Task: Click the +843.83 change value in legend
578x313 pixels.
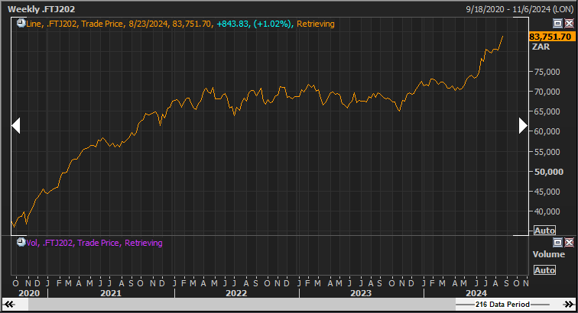Action: pos(232,24)
